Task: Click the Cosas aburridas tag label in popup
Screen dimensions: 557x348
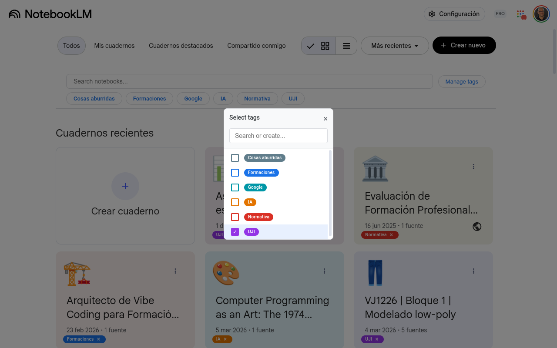Action: pyautogui.click(x=265, y=158)
